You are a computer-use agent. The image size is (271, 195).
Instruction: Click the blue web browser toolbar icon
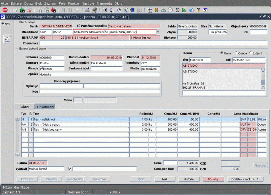point(191,10)
